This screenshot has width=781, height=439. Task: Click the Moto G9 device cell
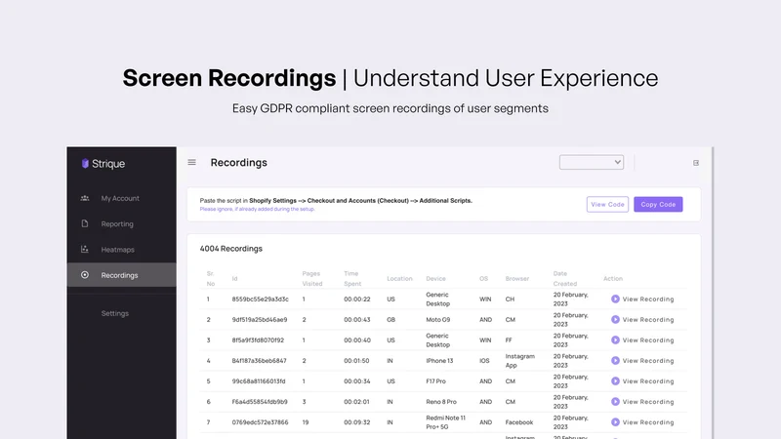pyautogui.click(x=437, y=320)
